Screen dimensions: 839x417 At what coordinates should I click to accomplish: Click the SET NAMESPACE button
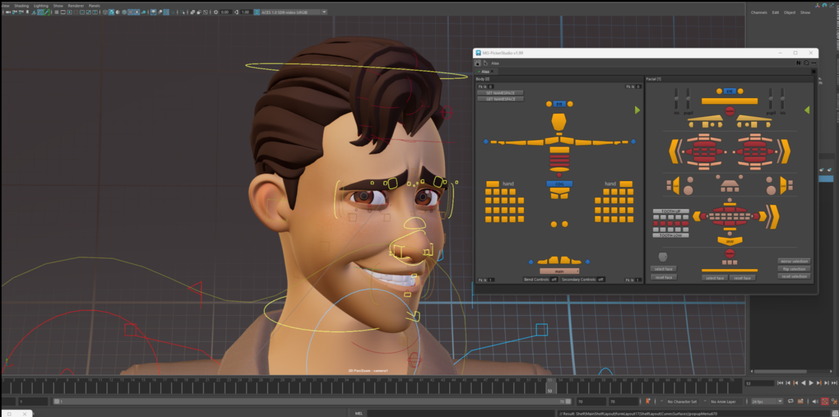[500, 93]
